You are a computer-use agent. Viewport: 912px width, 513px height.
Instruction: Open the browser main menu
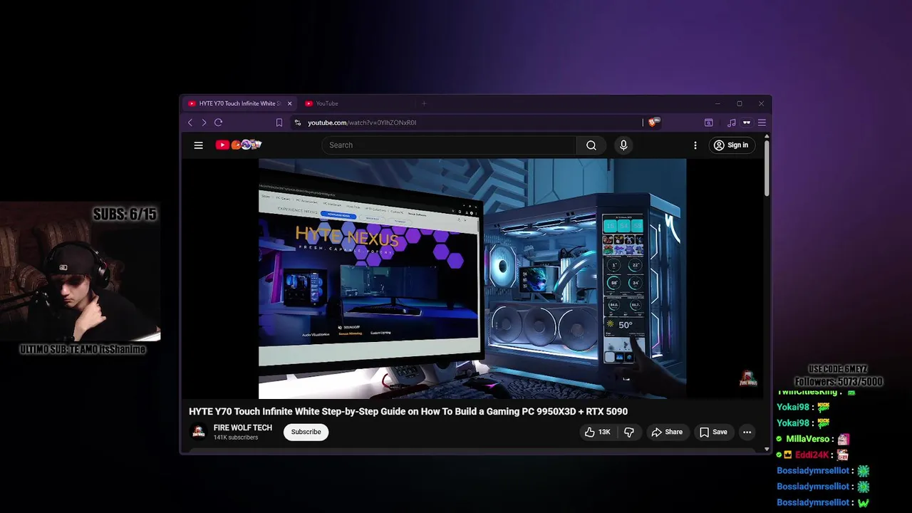(762, 123)
